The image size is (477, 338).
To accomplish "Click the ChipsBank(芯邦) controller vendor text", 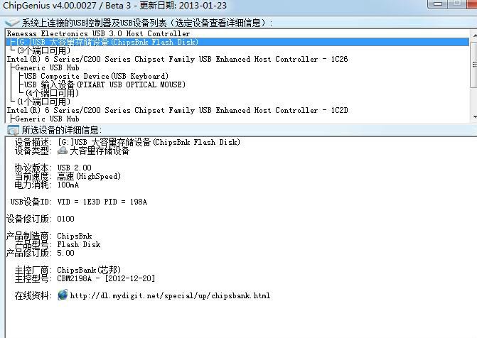I will [x=89, y=270].
